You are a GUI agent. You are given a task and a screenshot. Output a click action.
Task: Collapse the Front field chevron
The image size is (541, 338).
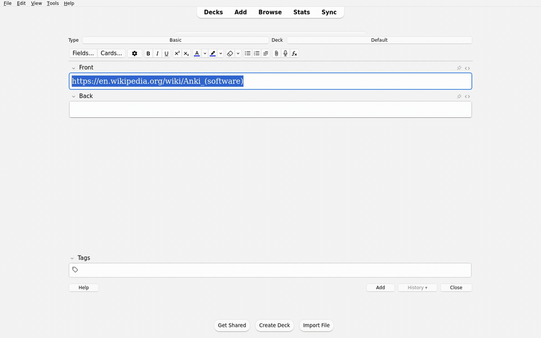click(73, 68)
